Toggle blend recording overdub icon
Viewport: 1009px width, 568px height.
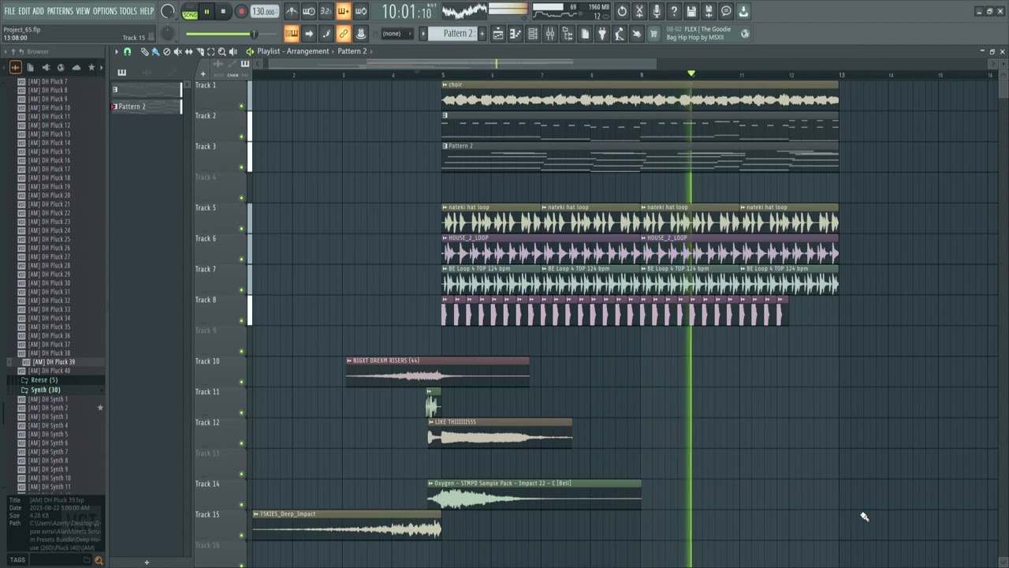tap(344, 11)
